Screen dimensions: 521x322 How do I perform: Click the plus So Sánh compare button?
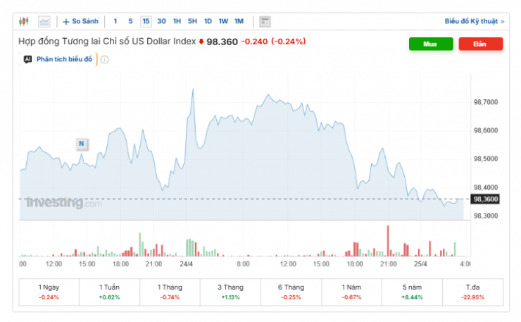[80, 21]
